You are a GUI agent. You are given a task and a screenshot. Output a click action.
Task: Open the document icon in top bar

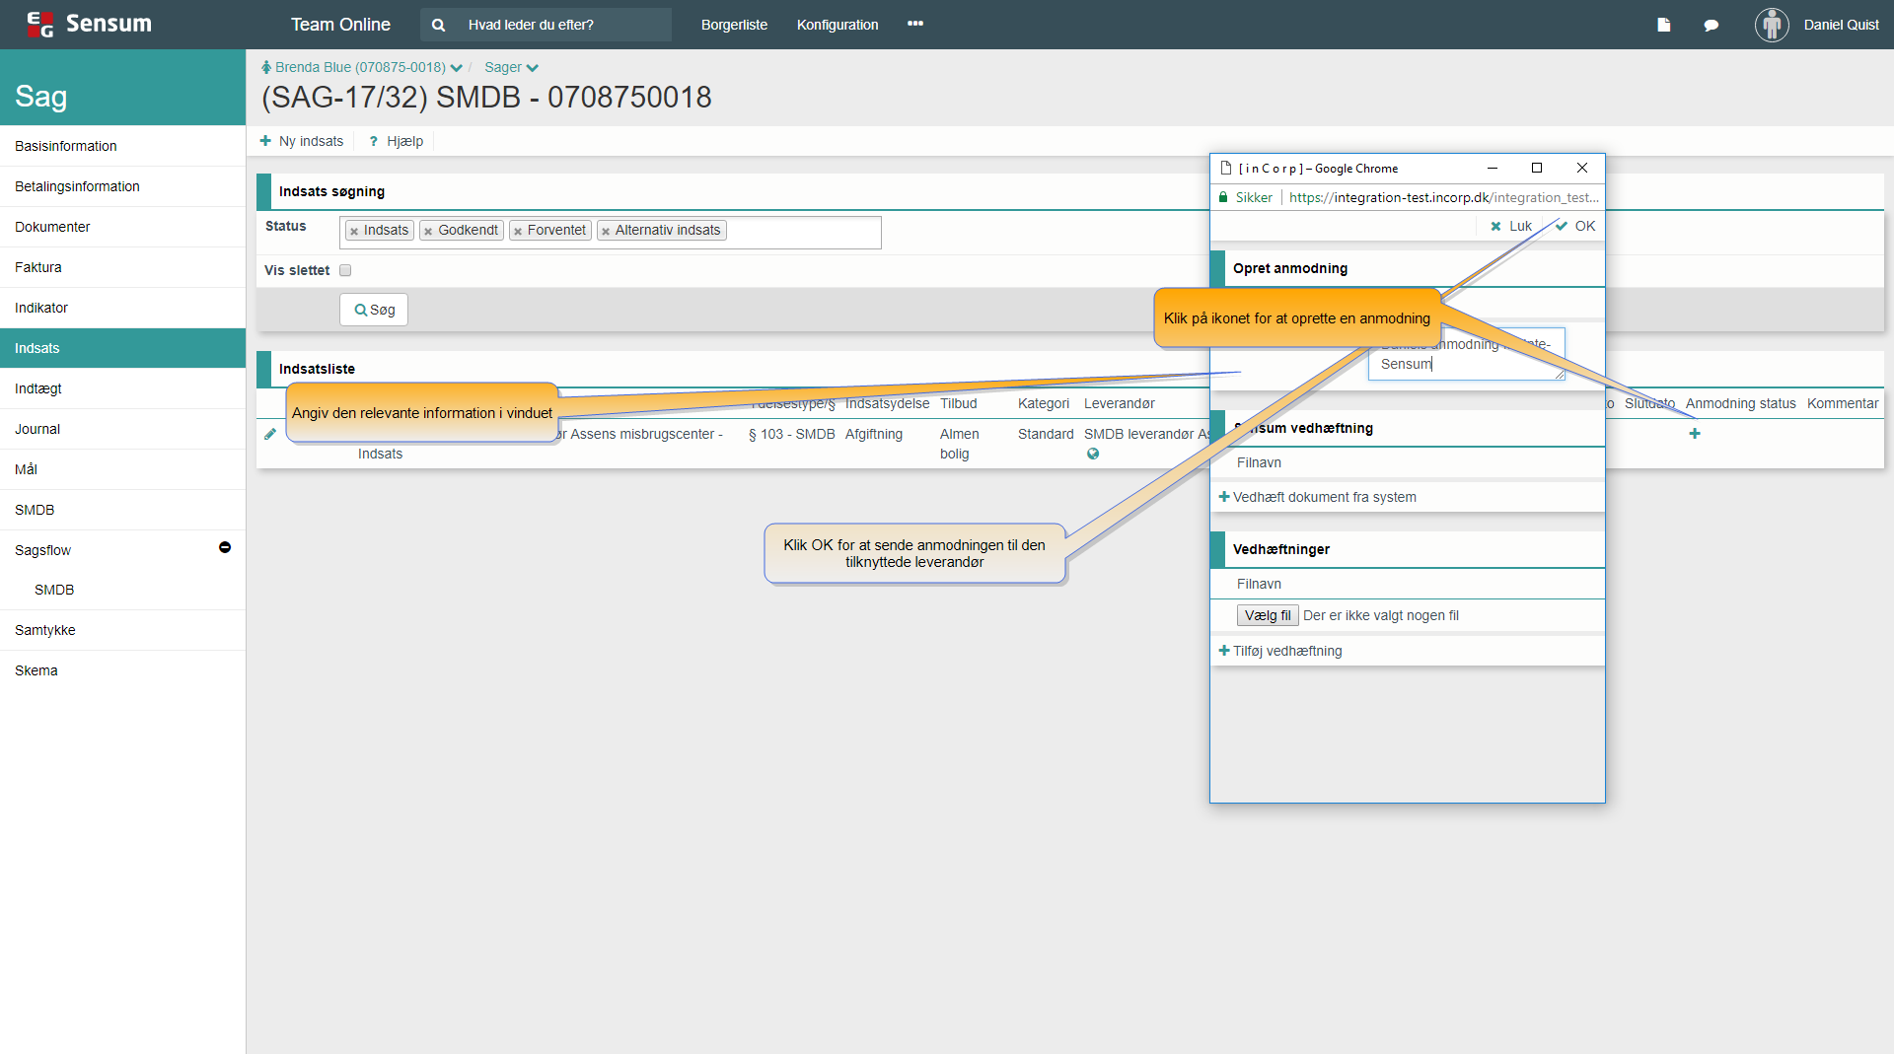1664,25
